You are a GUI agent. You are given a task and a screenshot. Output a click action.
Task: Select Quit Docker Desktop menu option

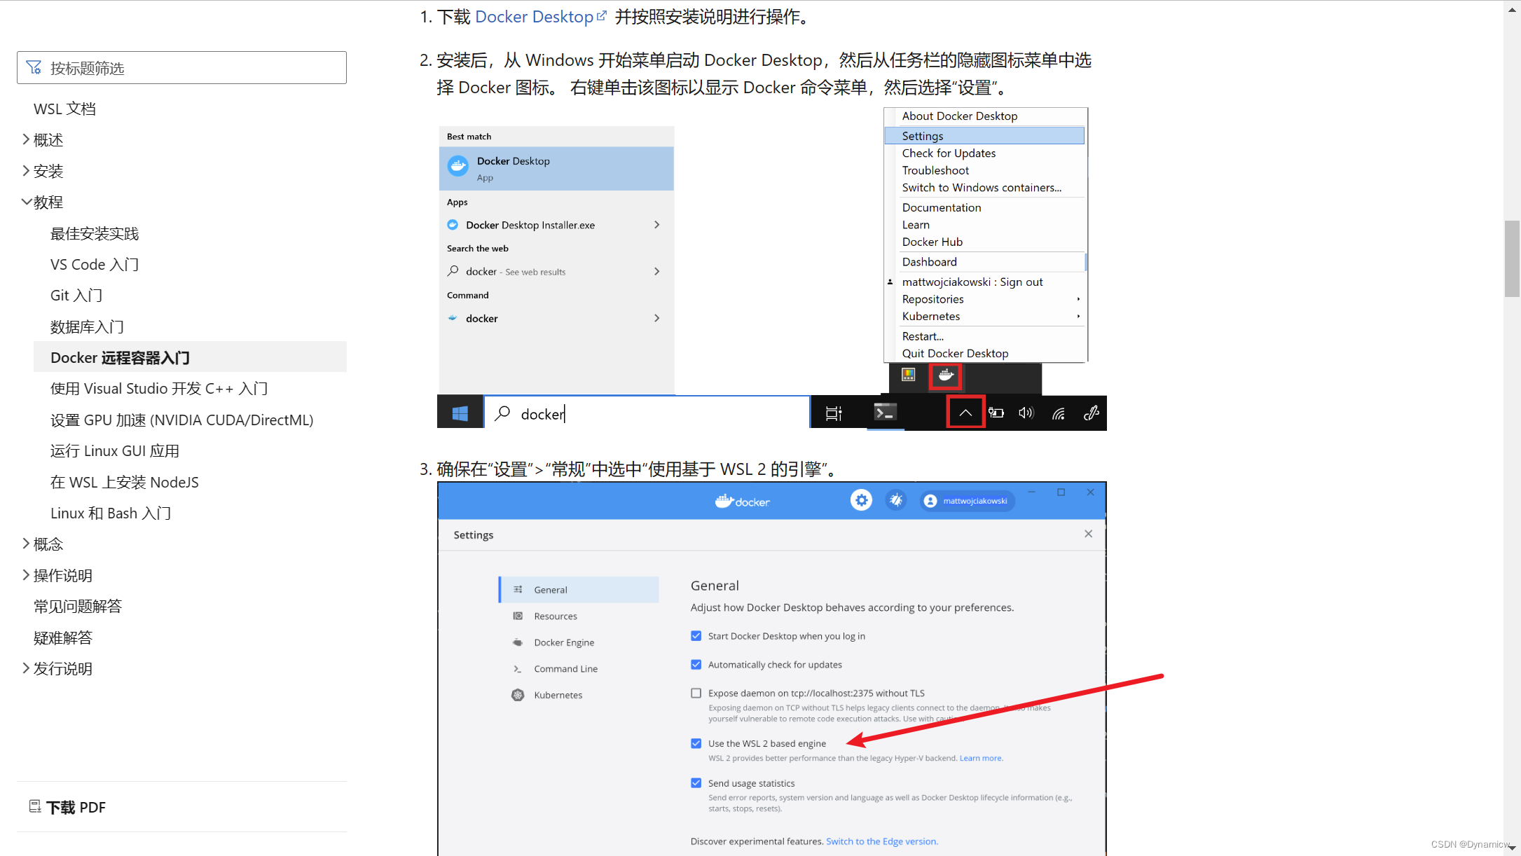pos(956,353)
